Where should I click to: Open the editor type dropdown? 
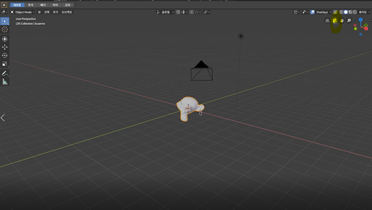click(4, 12)
